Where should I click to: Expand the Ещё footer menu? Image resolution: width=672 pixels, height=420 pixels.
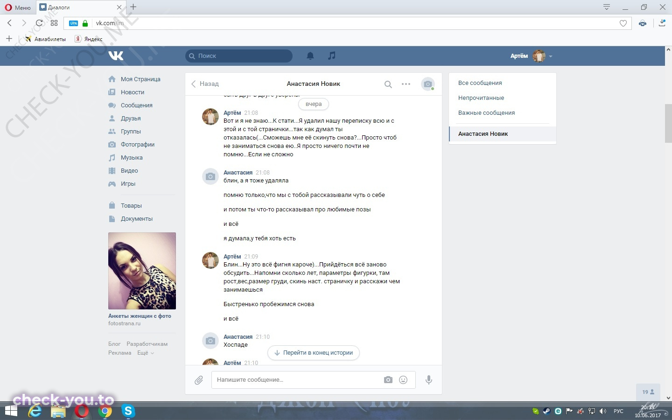point(146,353)
